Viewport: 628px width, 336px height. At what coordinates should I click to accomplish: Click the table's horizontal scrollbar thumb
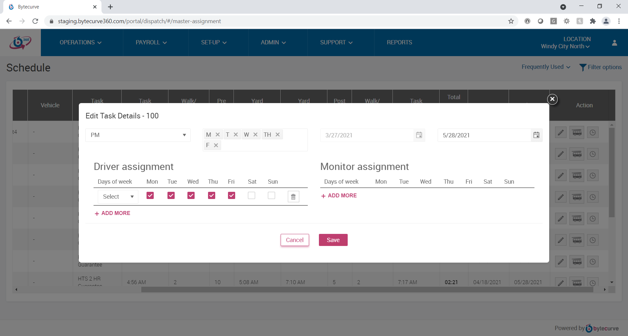click(x=367, y=290)
